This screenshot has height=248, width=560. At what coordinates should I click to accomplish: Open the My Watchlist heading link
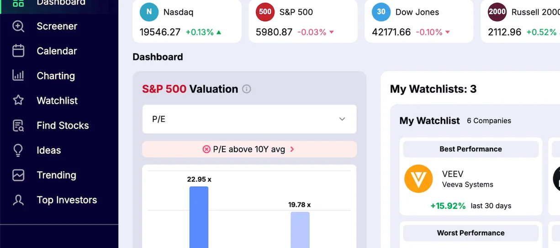click(429, 121)
